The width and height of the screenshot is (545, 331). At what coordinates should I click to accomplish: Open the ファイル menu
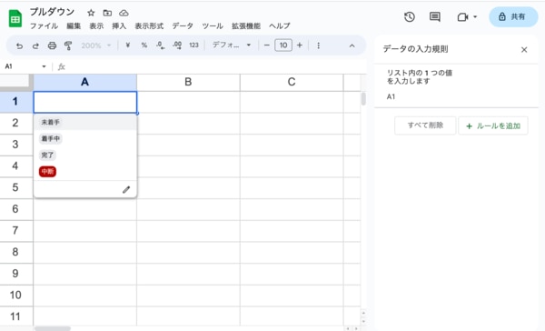(44, 26)
